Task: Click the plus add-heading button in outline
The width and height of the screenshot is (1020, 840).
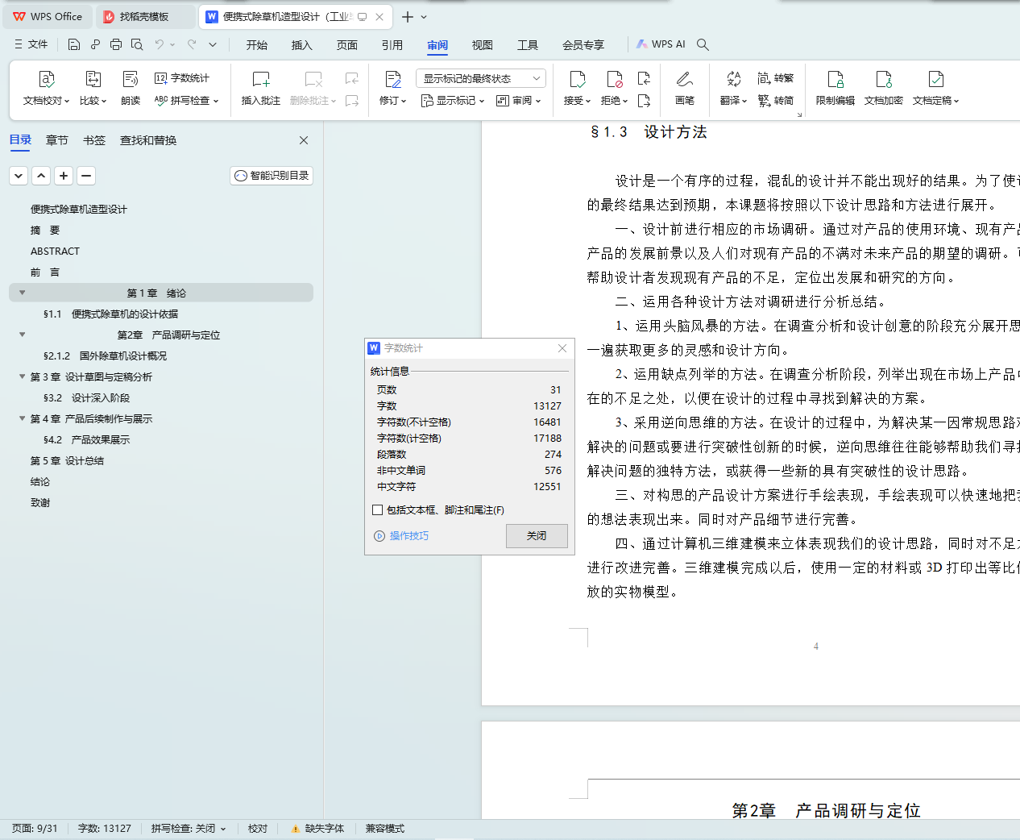Action: click(x=64, y=176)
